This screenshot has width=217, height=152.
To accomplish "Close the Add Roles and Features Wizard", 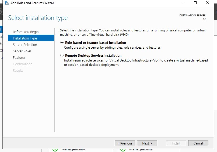I will (x=208, y=3).
